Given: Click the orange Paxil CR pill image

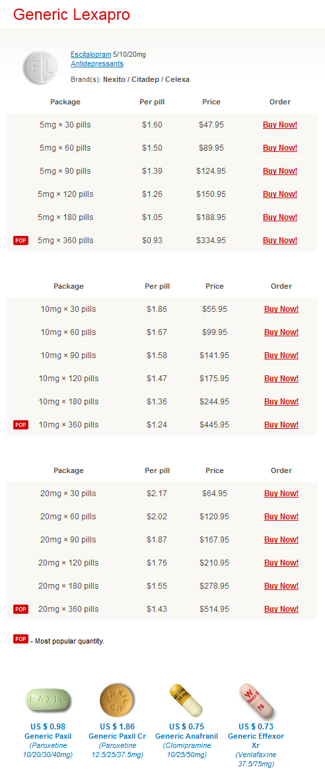Looking at the screenshot, I should [x=117, y=699].
